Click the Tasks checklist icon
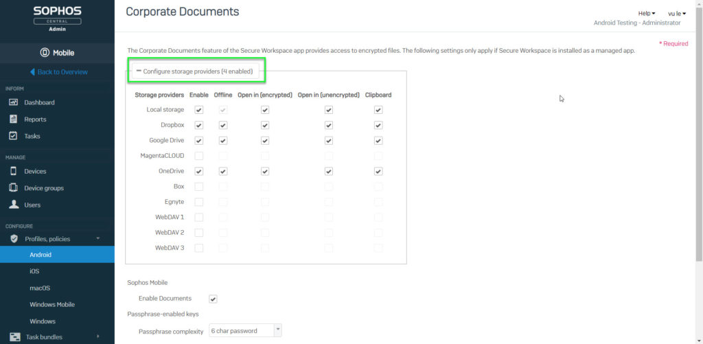The width and height of the screenshot is (703, 344). pos(14,136)
